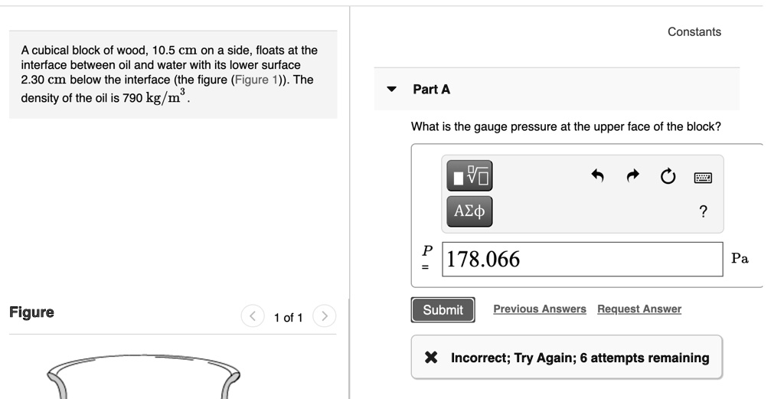The height and width of the screenshot is (399, 784).
Task: Click the Part A header label
Action: 432,90
